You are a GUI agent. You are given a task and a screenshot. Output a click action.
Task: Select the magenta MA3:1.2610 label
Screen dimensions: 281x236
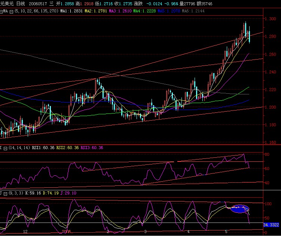pos(120,11)
